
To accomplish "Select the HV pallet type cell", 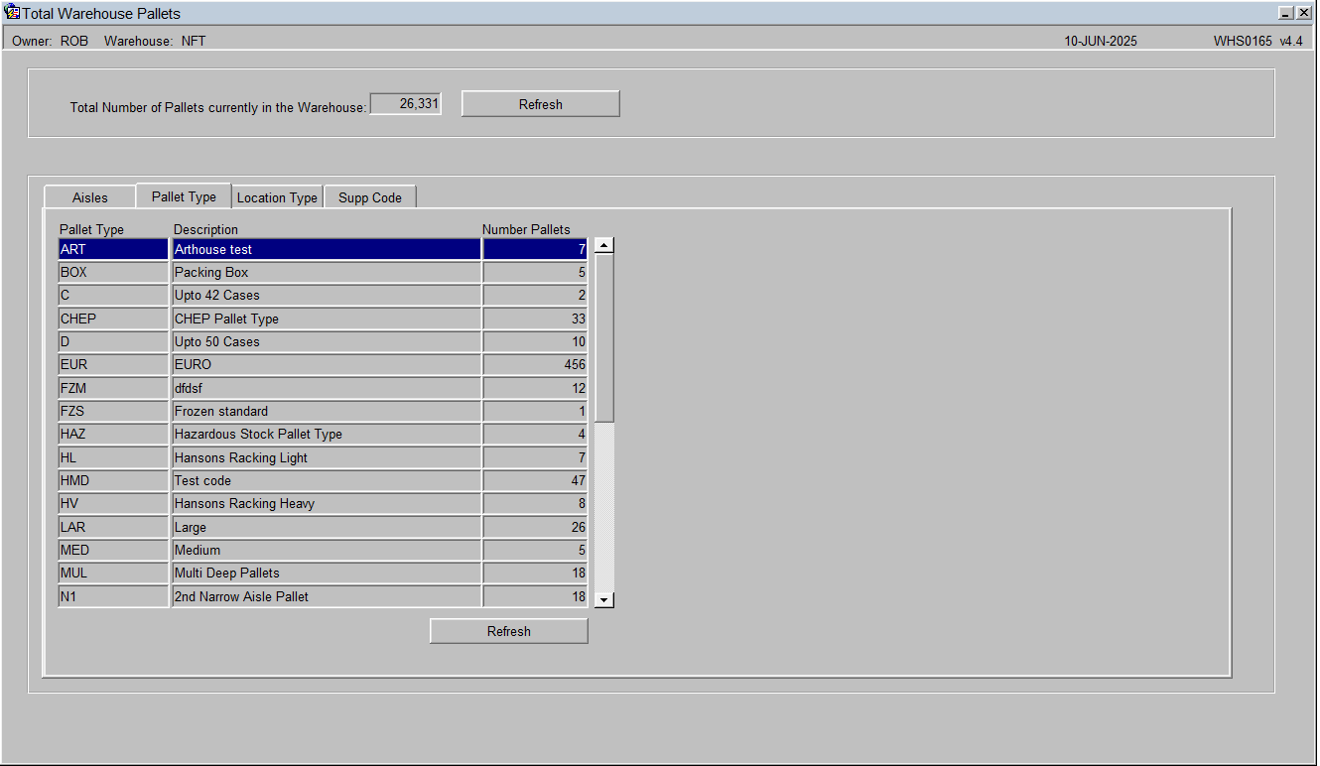I will point(113,503).
